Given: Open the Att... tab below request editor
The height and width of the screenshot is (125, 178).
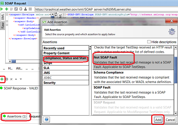Looking at the screenshot, I should 19,68.
